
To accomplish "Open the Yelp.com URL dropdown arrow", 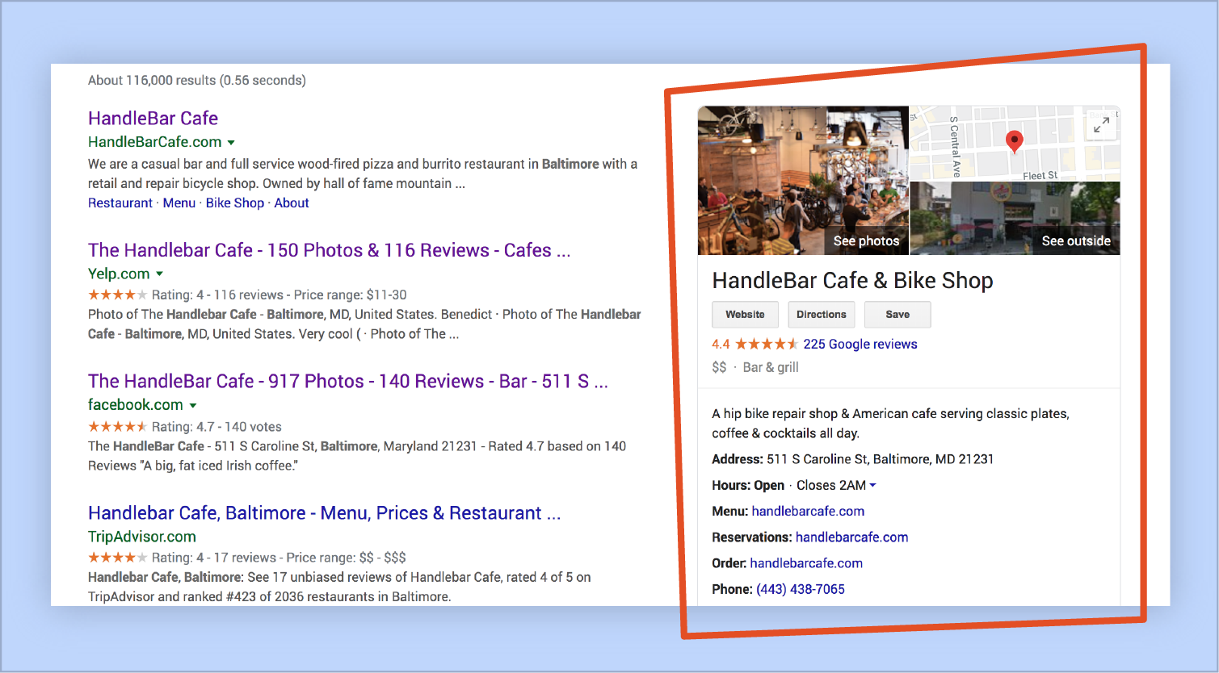I will click(x=159, y=274).
